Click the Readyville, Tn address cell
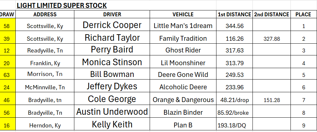317x132 pixels. click(45, 50)
